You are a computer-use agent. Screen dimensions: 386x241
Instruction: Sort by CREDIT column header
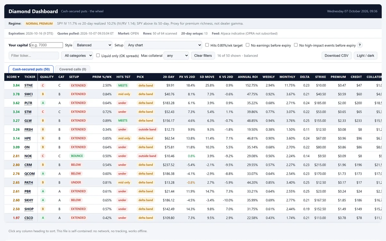click(356, 77)
